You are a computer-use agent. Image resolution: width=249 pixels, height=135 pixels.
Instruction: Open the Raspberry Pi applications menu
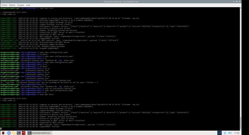click(x=3, y=133)
